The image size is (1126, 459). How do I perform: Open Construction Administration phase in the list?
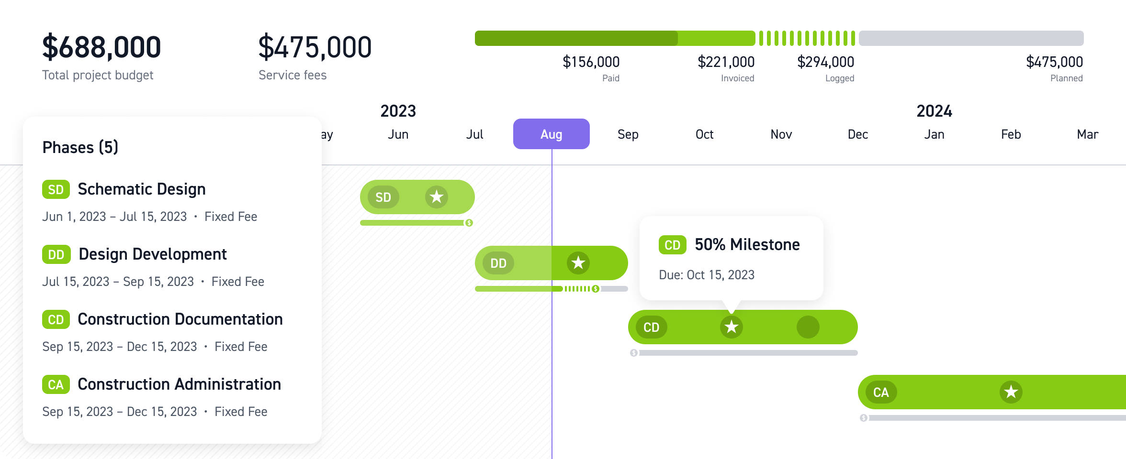179,384
